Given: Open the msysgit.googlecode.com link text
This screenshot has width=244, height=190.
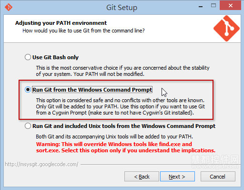Looking at the screenshot, I should [41, 164].
